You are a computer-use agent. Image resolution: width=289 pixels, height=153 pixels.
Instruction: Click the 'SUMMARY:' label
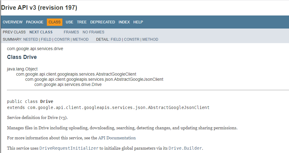click(12, 39)
